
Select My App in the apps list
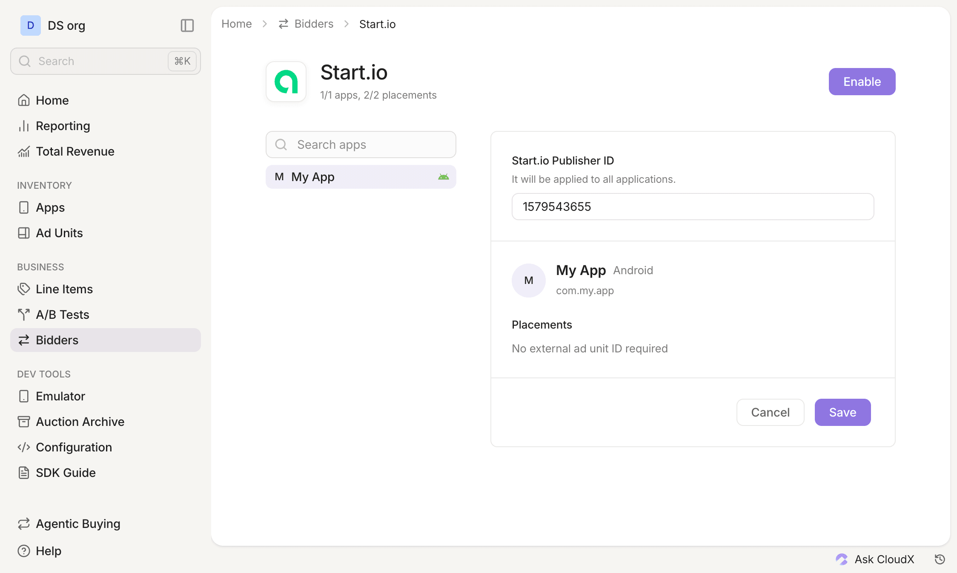click(361, 177)
